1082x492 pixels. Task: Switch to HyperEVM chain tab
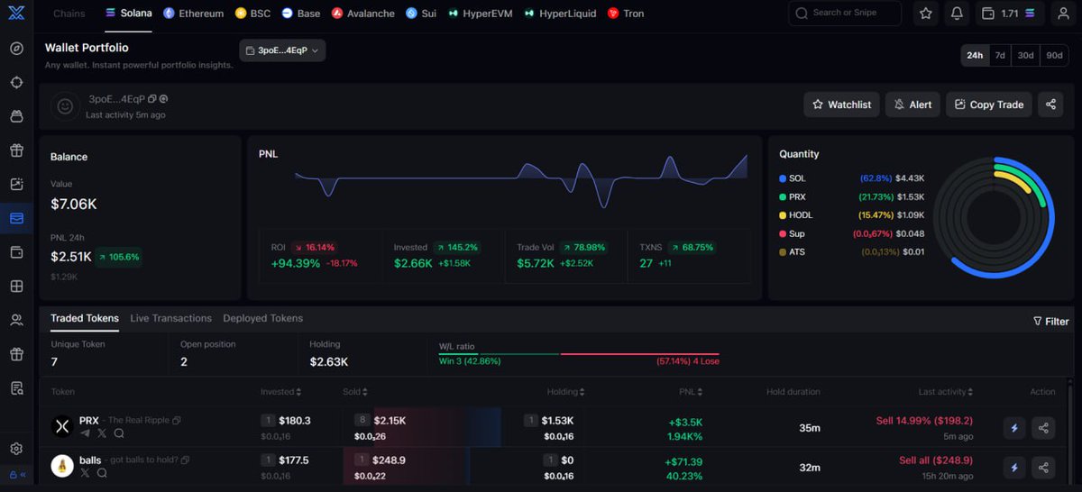click(x=480, y=14)
